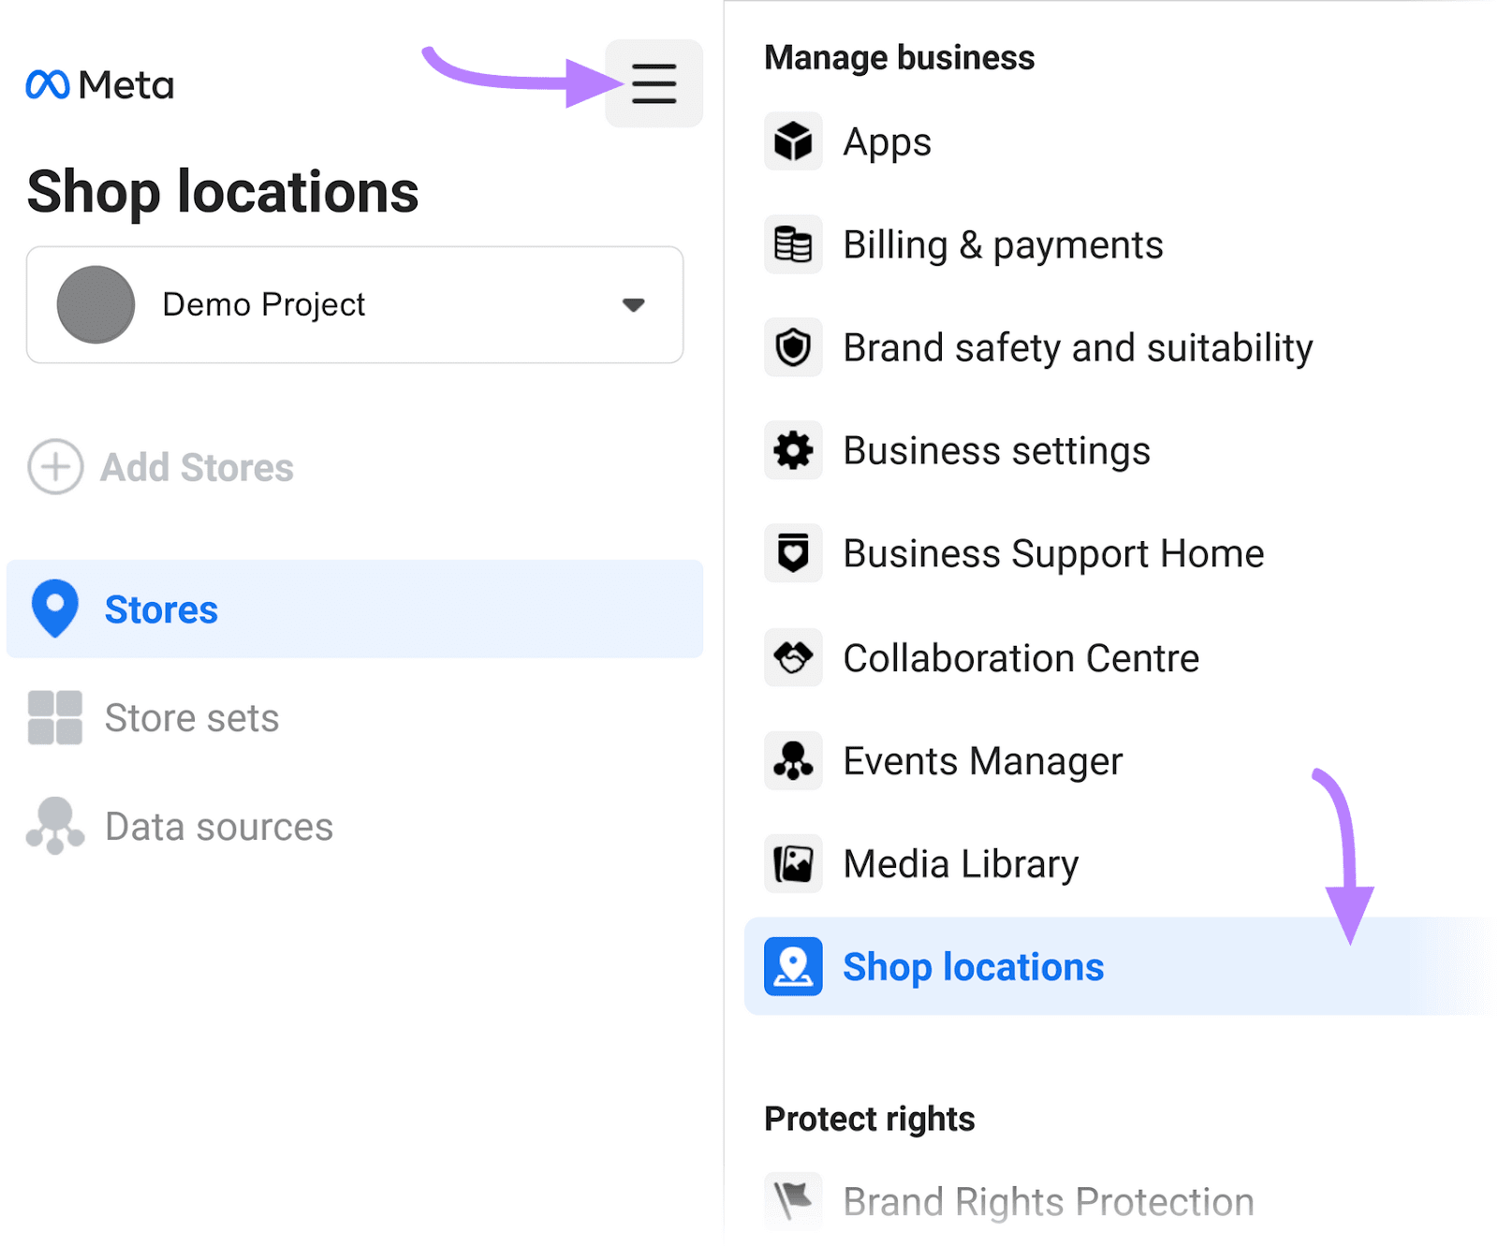
Task: Select the Apps icon in Manage business
Action: [x=793, y=142]
